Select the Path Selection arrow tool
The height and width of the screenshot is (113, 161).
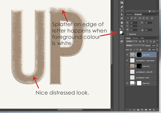(x=122, y=14)
